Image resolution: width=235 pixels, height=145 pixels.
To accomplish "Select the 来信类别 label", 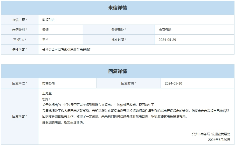I will (20, 29).
